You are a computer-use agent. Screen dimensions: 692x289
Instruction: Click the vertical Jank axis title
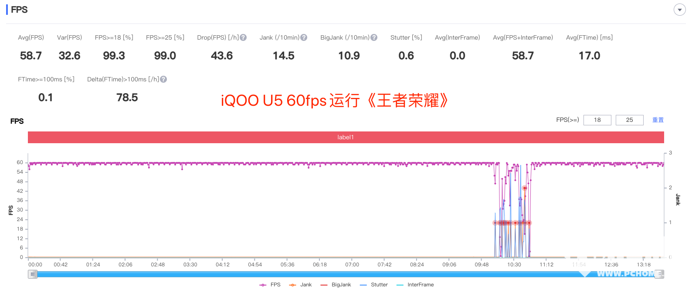pos(678,199)
